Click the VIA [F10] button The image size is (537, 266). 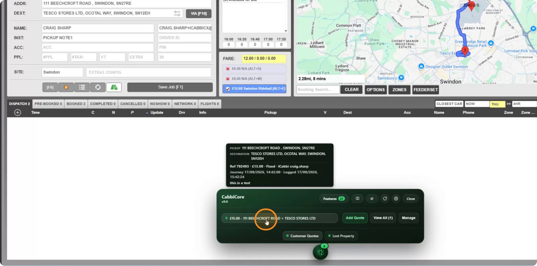tap(199, 14)
